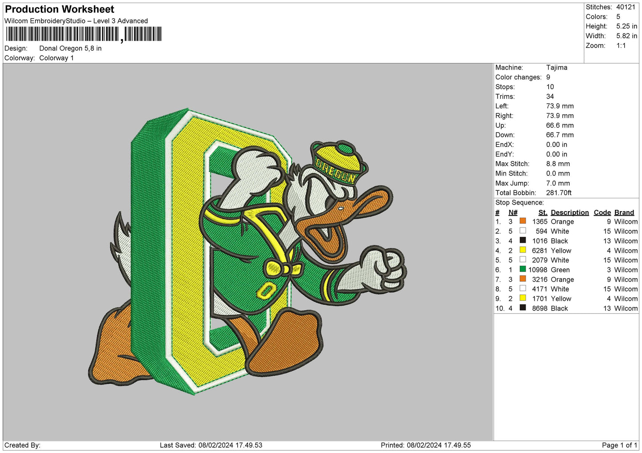This screenshot has width=642, height=453.
Task: Click the Machine value 'Tajima'
Action: tap(557, 67)
